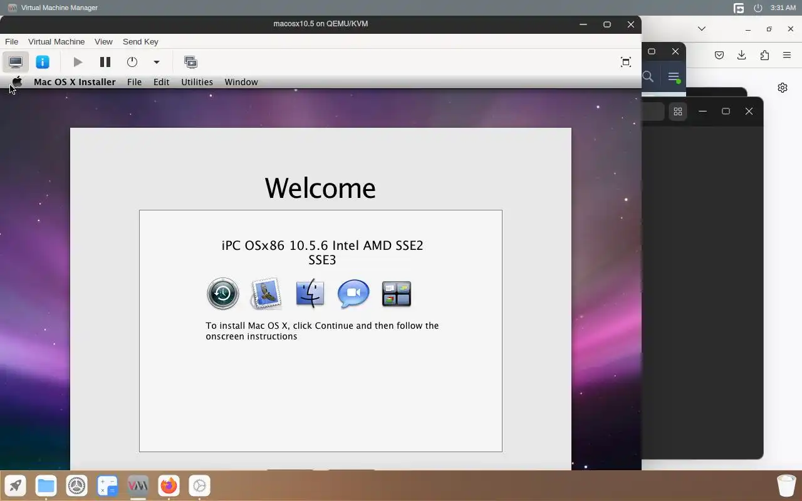Open the guest File menu

tap(134, 82)
